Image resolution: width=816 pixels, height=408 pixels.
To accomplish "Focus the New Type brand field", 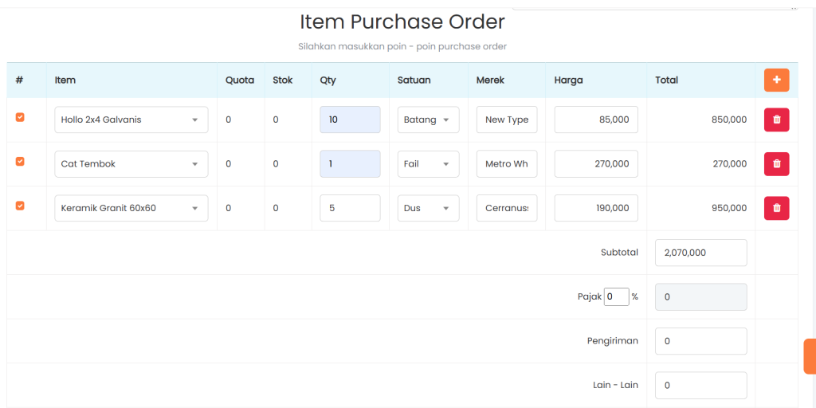I will pos(507,120).
